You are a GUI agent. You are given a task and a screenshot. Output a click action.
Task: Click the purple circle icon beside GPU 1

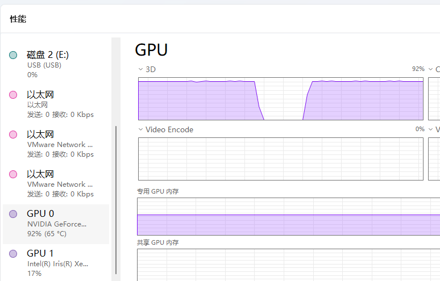click(x=13, y=254)
